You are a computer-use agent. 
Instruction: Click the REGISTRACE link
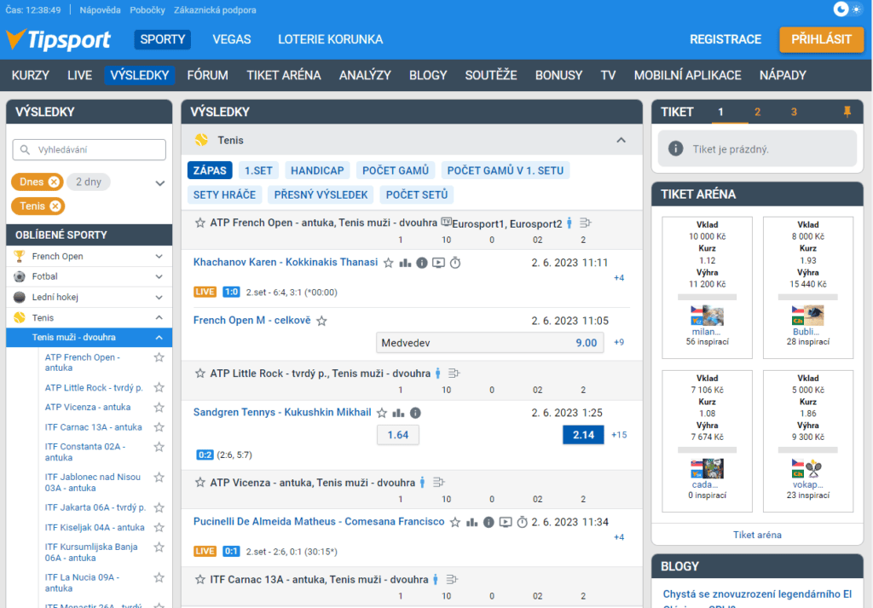[726, 39]
